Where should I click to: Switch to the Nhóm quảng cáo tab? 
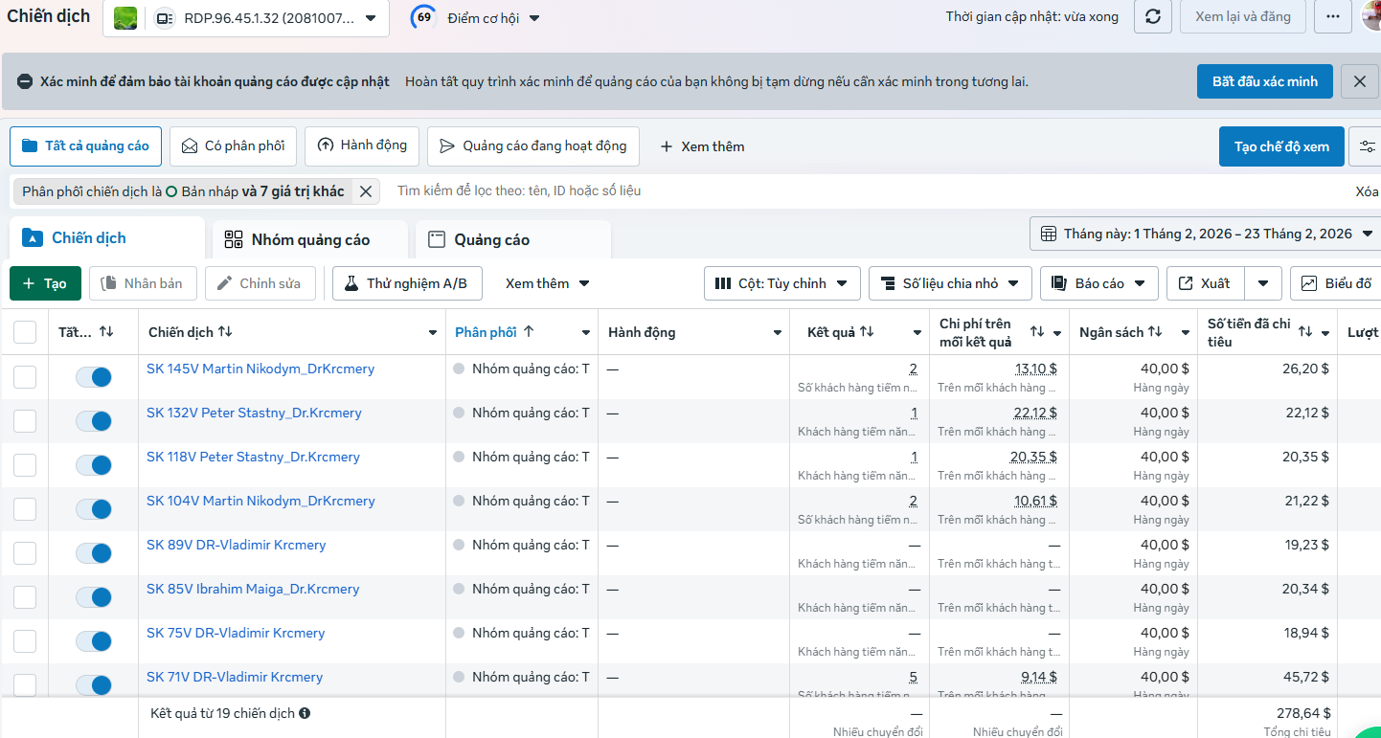coord(310,239)
